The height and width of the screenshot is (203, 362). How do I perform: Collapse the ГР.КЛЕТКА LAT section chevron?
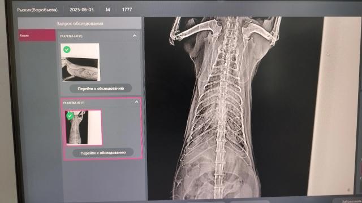[x=135, y=36]
